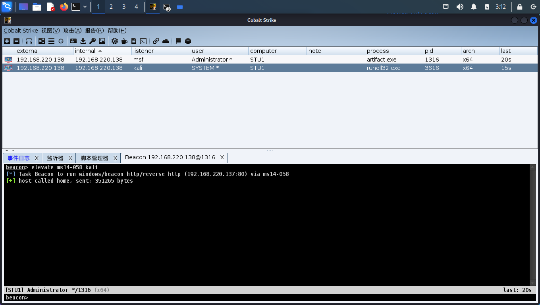Switch to the 事件日志 tab
The image size is (540, 305).
pos(19,158)
